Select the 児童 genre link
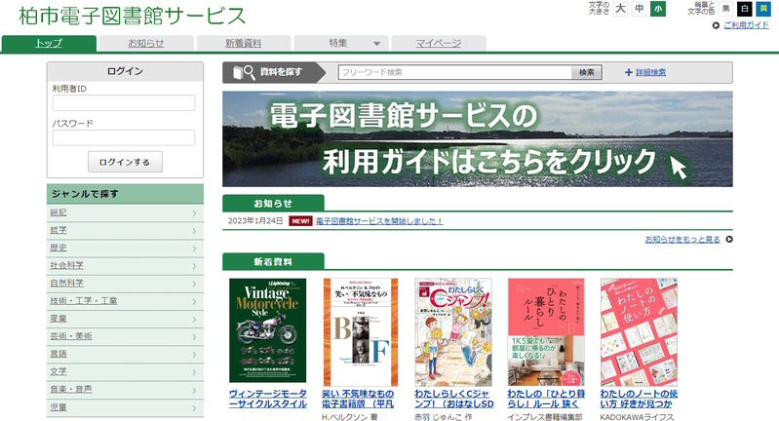779x421 pixels. coord(58,407)
